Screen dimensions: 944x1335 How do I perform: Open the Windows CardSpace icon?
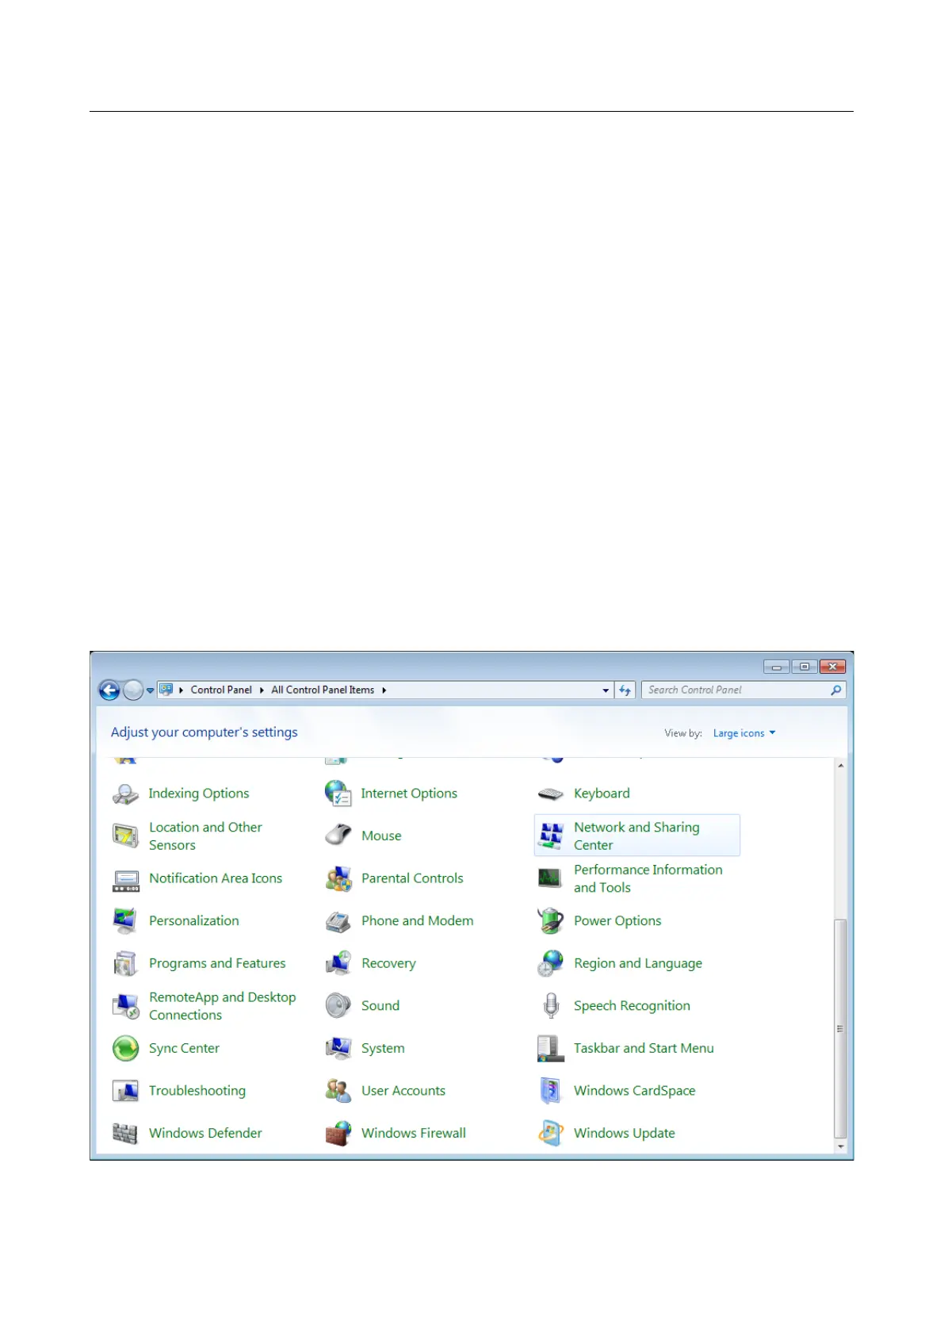point(551,1091)
